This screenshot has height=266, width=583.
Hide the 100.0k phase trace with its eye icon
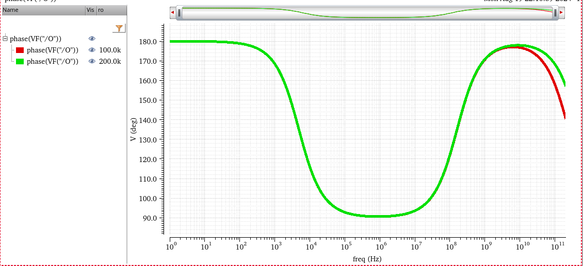pos(92,50)
